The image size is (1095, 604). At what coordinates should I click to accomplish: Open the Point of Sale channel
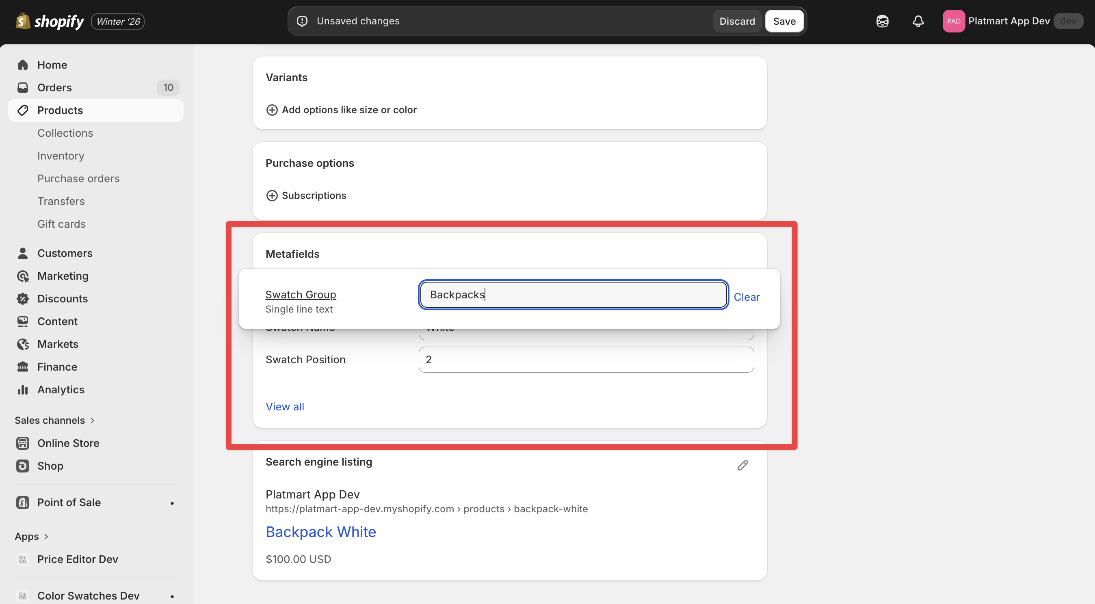pos(69,503)
